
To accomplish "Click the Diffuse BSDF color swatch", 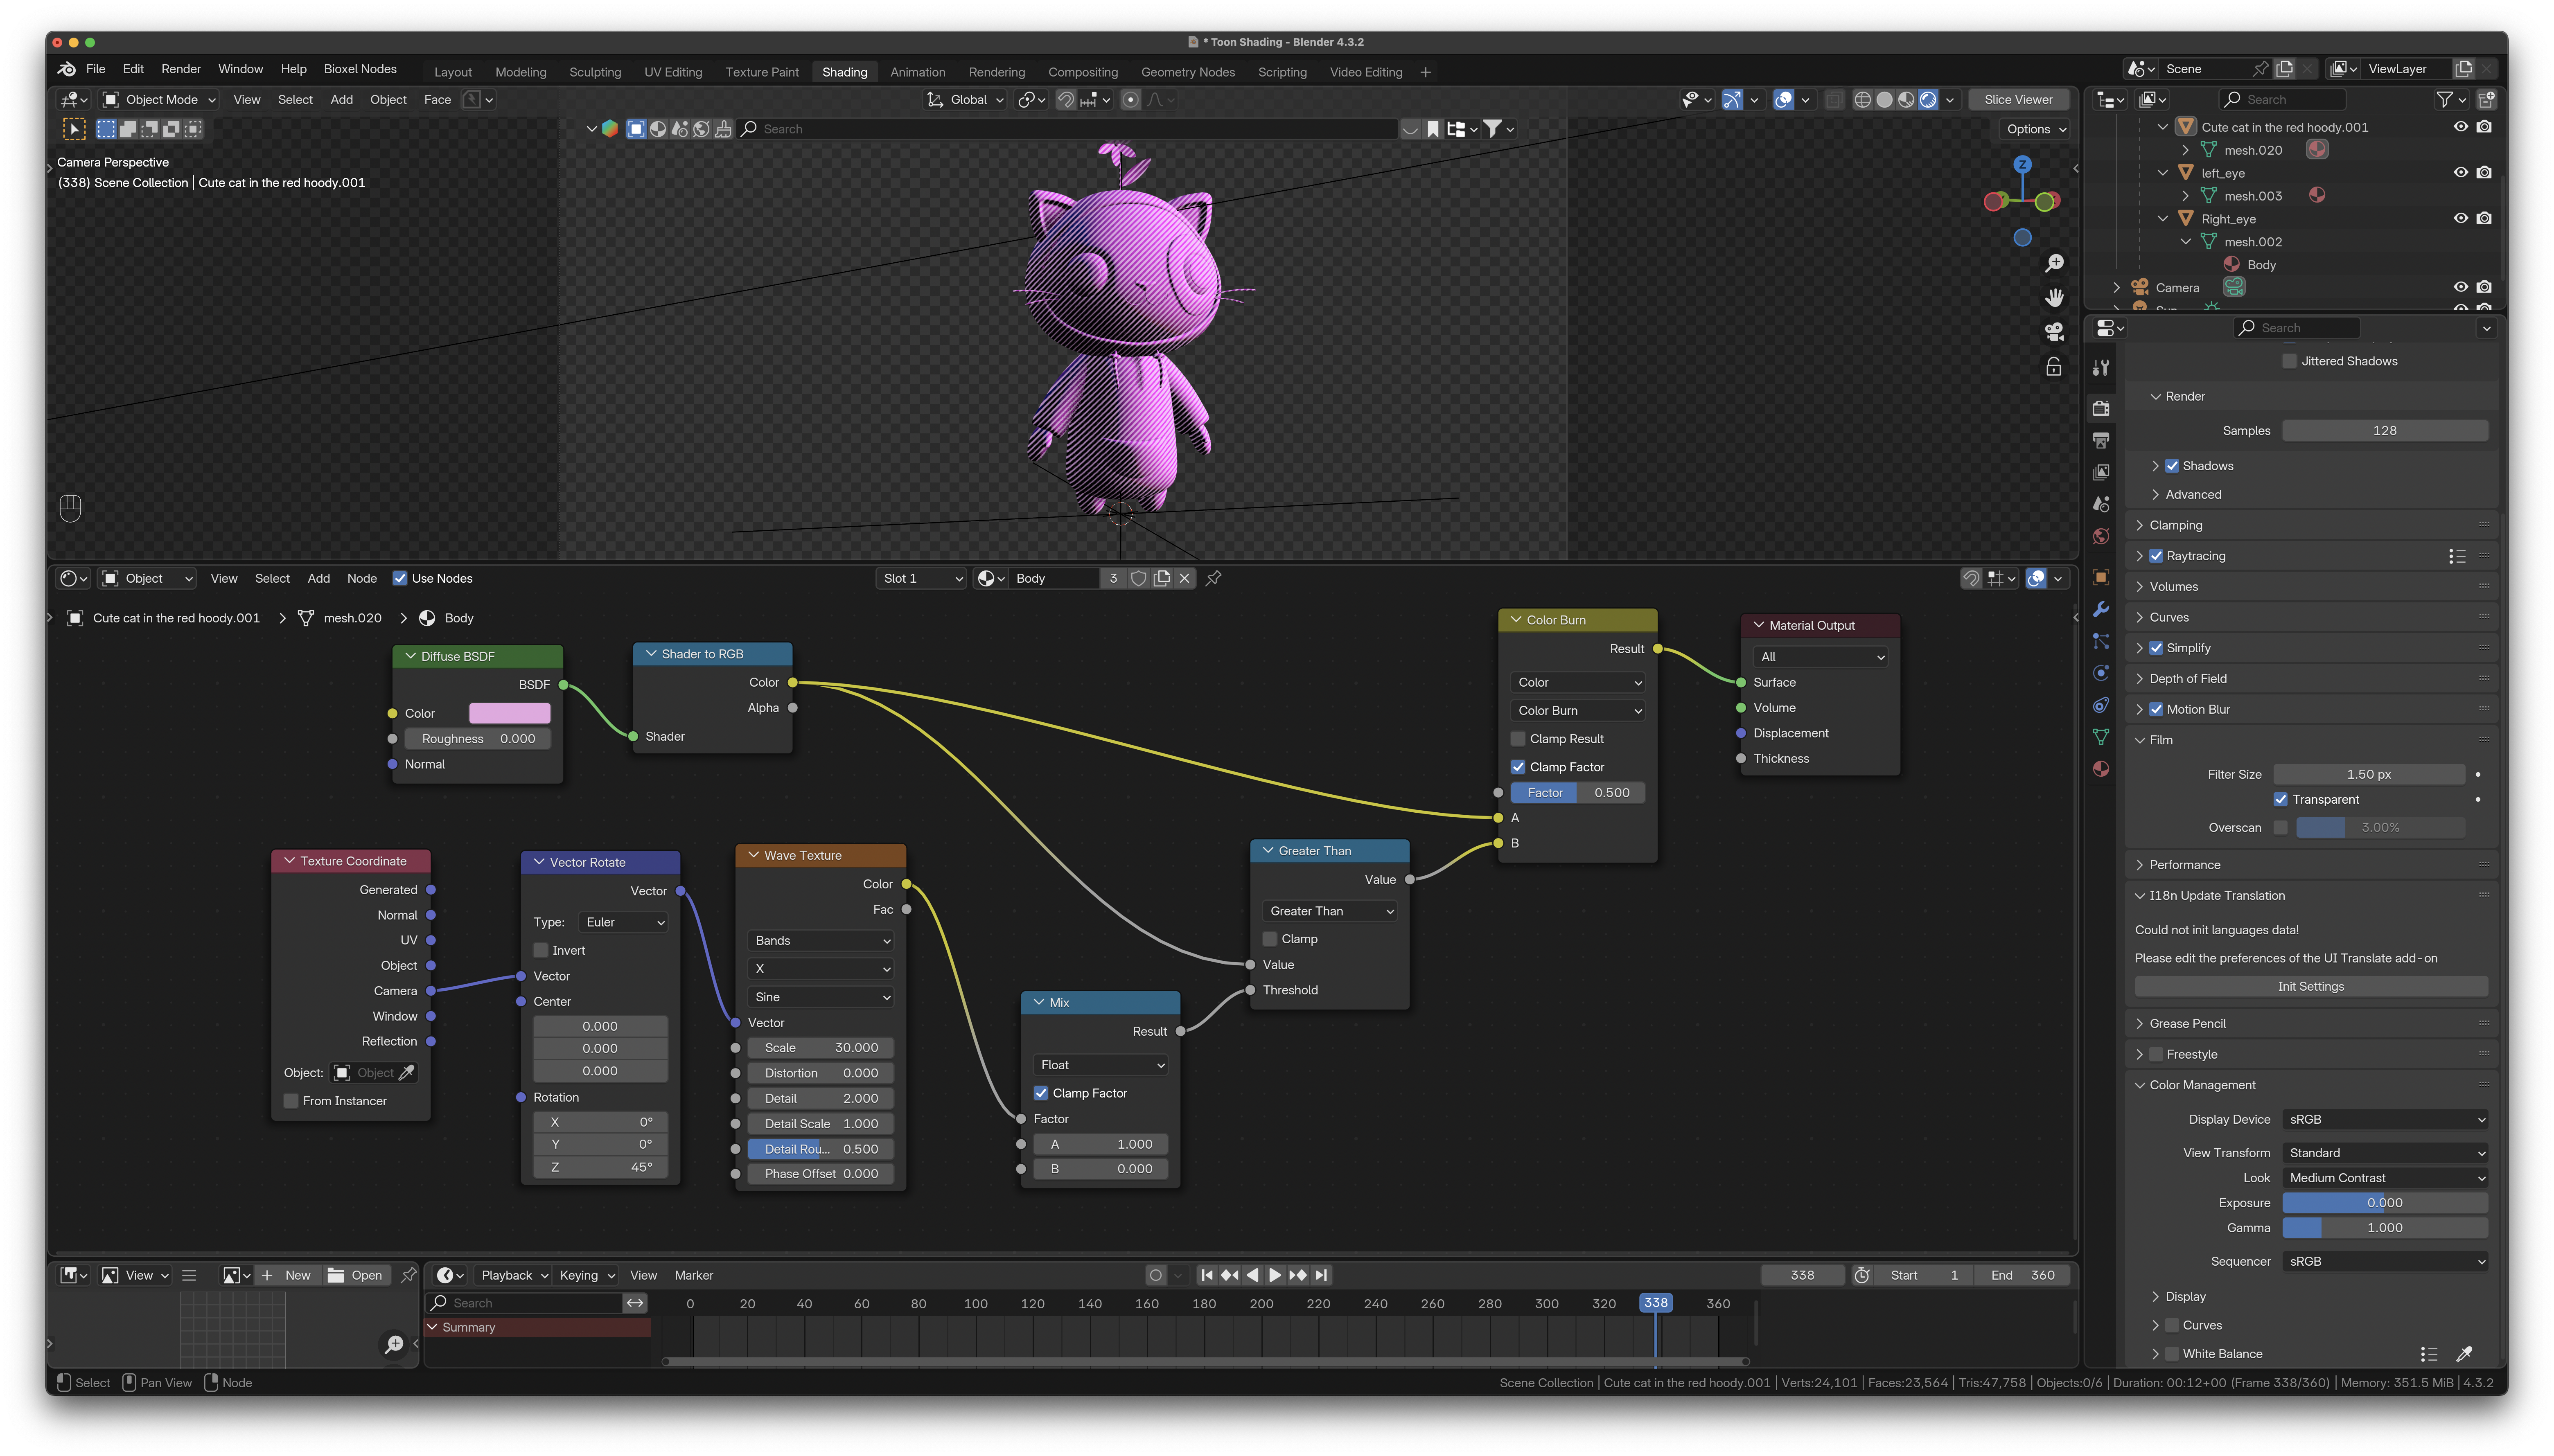I will tap(509, 713).
